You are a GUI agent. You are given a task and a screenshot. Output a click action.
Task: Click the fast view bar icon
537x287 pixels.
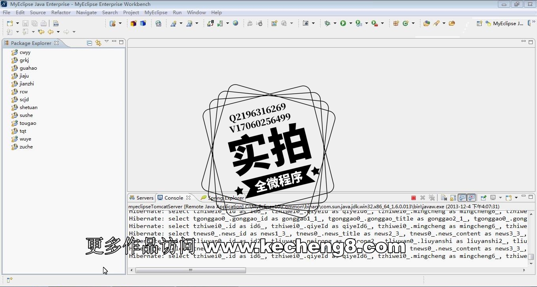[x=9, y=280]
